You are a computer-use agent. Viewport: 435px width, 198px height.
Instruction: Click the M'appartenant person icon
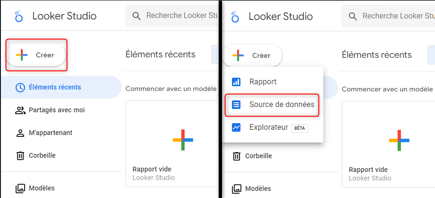tap(20, 133)
